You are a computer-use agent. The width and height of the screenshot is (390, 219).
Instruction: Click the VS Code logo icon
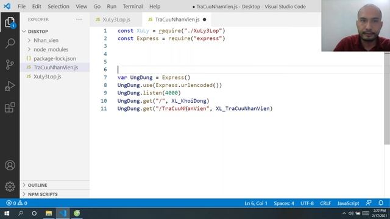point(7,6)
